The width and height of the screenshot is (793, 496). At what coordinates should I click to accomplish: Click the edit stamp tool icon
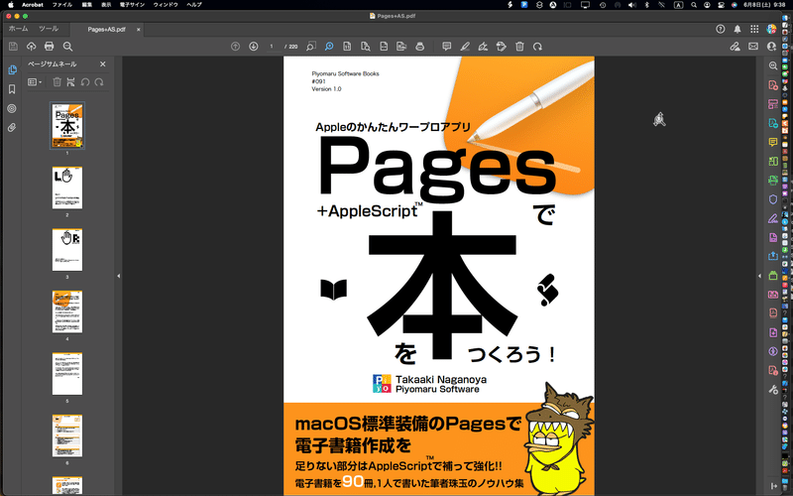pyautogui.click(x=502, y=47)
